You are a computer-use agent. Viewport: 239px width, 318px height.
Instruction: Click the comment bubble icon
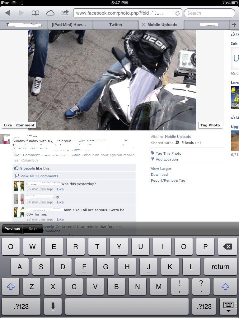click(17, 176)
